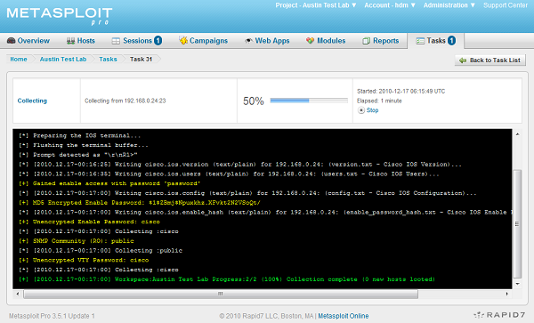This screenshot has height=323, width=534.
Task: Click 'Elapsed: 1 minute' text
Action: pos(379,101)
